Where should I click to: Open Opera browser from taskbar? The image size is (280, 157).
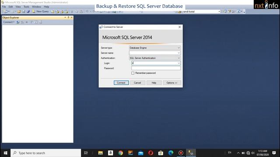click(150, 153)
